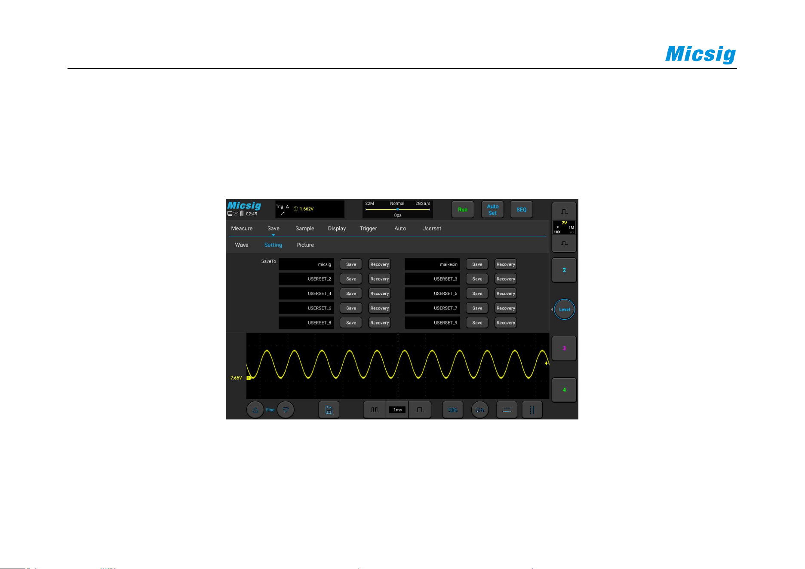Toggle channel 3 button
The width and height of the screenshot is (805, 569).
tap(564, 348)
